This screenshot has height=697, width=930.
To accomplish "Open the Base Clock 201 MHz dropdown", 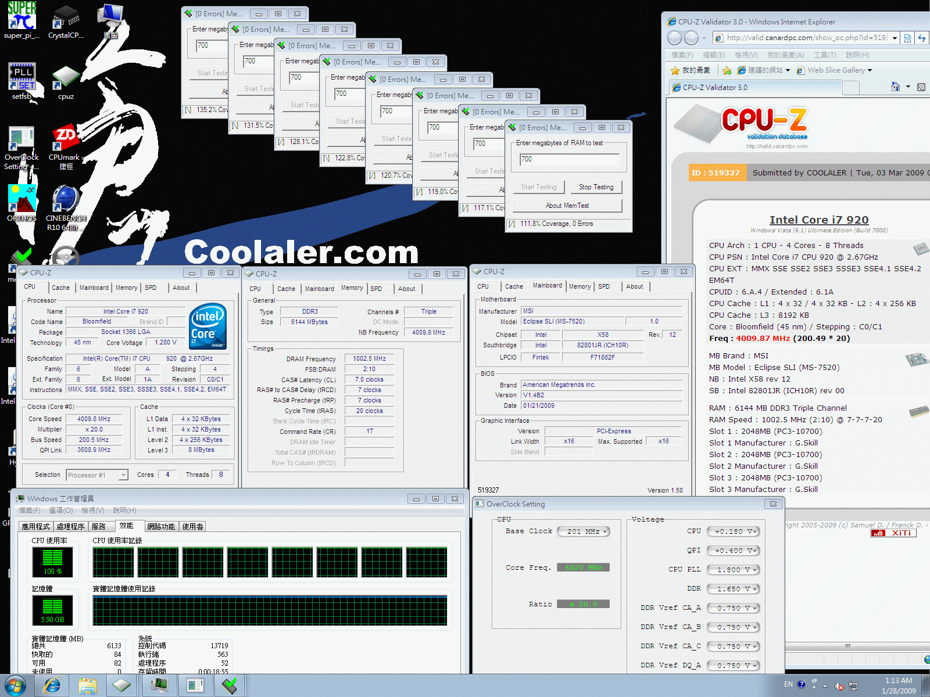I will [x=584, y=531].
